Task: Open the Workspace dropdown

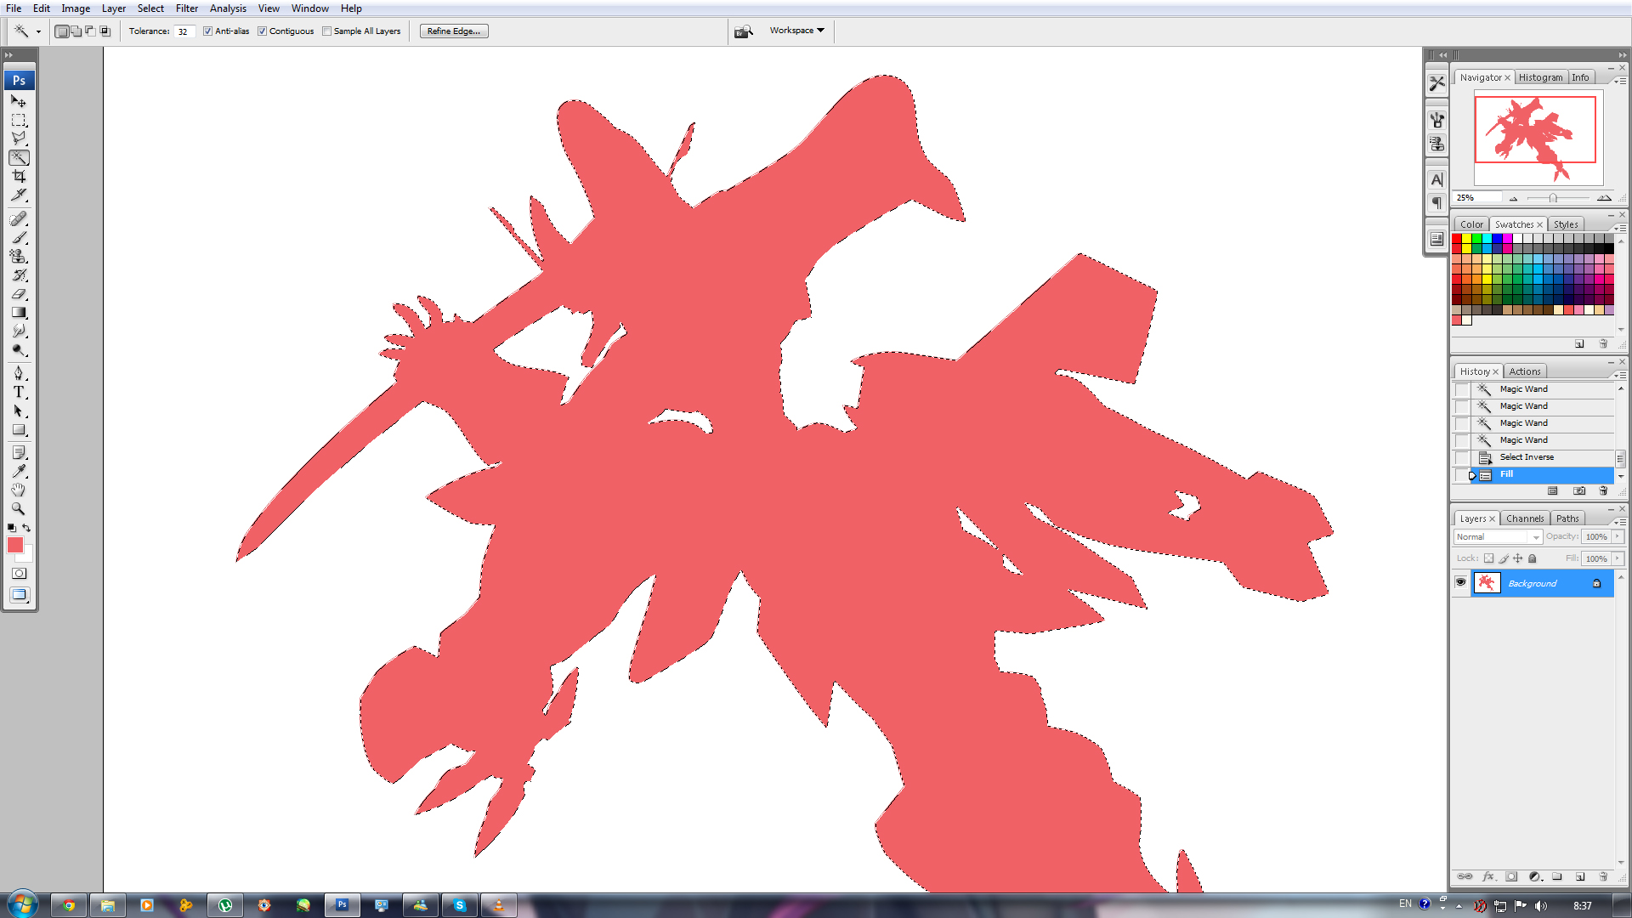Action: [x=796, y=31]
